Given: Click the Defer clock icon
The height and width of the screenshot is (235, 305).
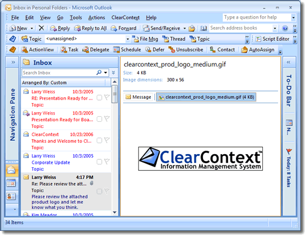Looking at the screenshot, I should (148, 49).
